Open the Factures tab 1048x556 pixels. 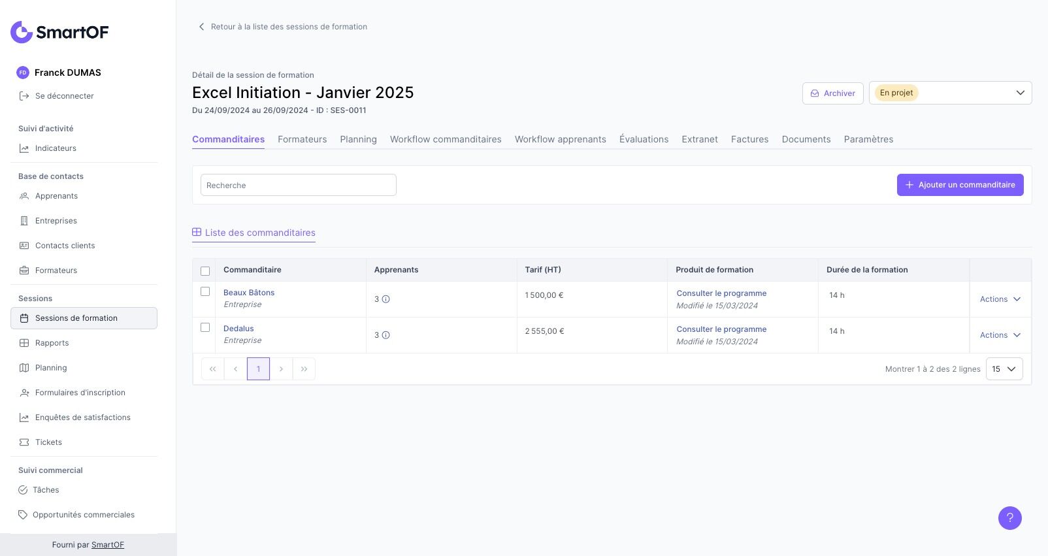(749, 139)
